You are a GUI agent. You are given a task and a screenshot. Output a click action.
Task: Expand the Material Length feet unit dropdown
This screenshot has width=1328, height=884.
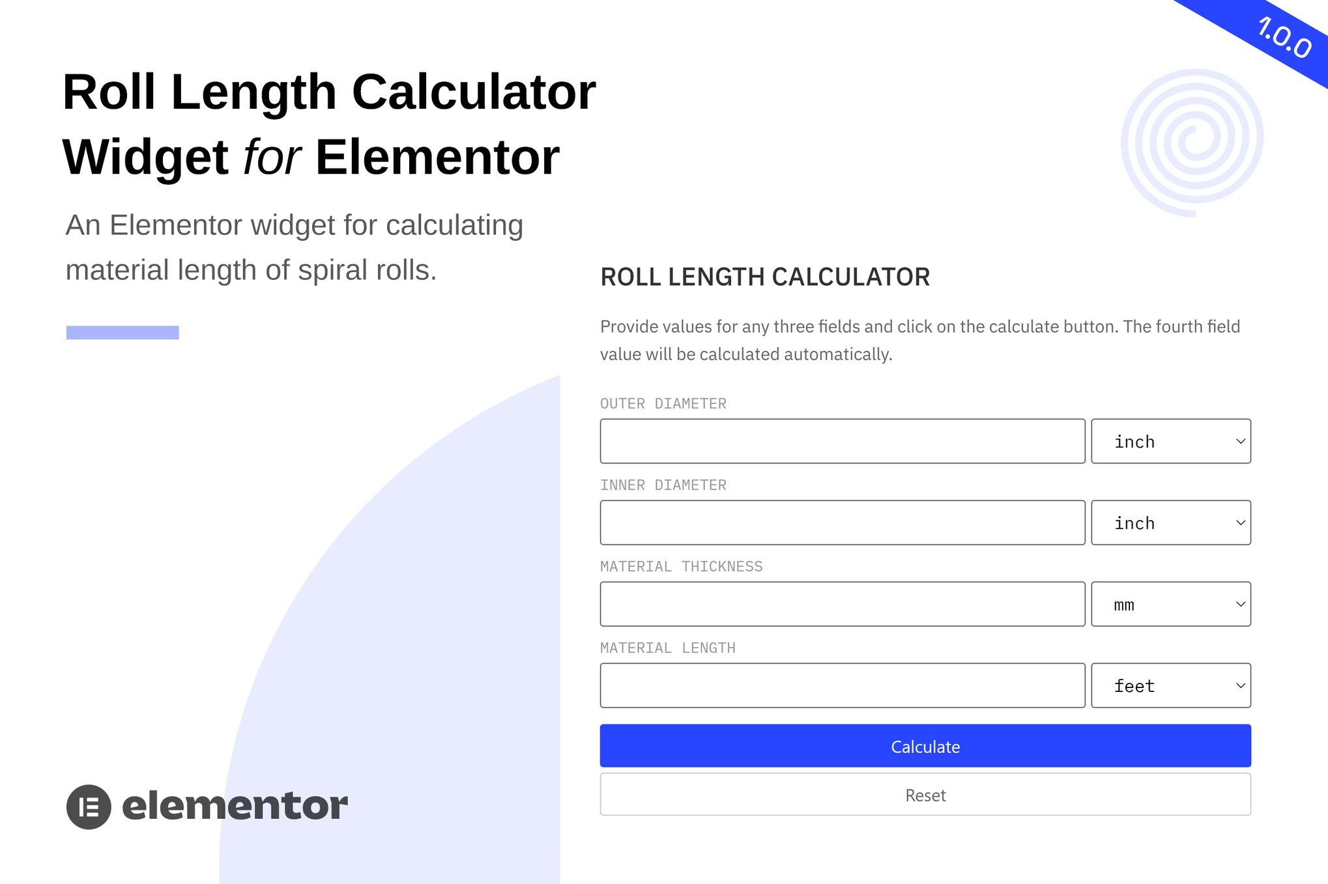pyautogui.click(x=1170, y=685)
